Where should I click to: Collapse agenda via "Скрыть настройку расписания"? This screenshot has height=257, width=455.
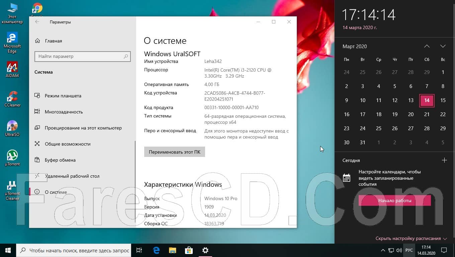411,239
